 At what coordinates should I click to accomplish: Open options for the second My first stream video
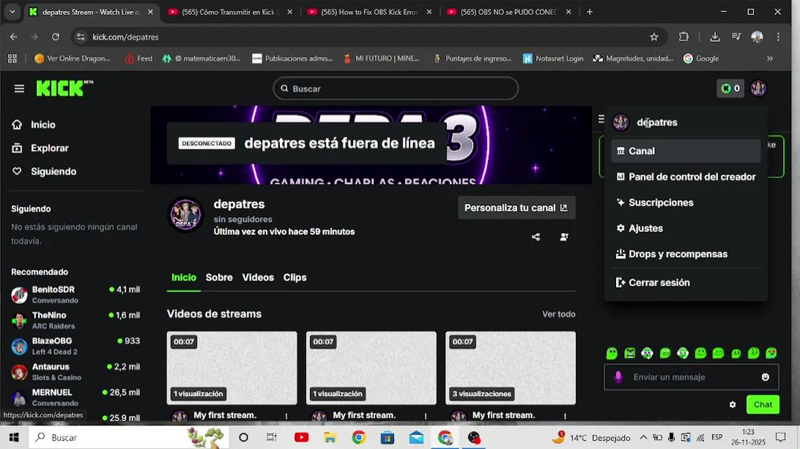point(426,416)
